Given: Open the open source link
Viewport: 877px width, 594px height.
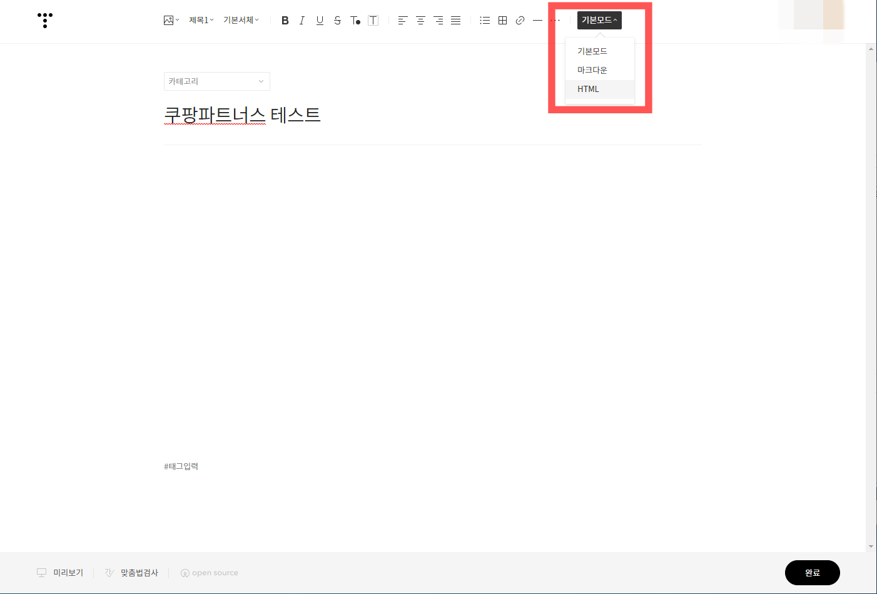Looking at the screenshot, I should [210, 573].
